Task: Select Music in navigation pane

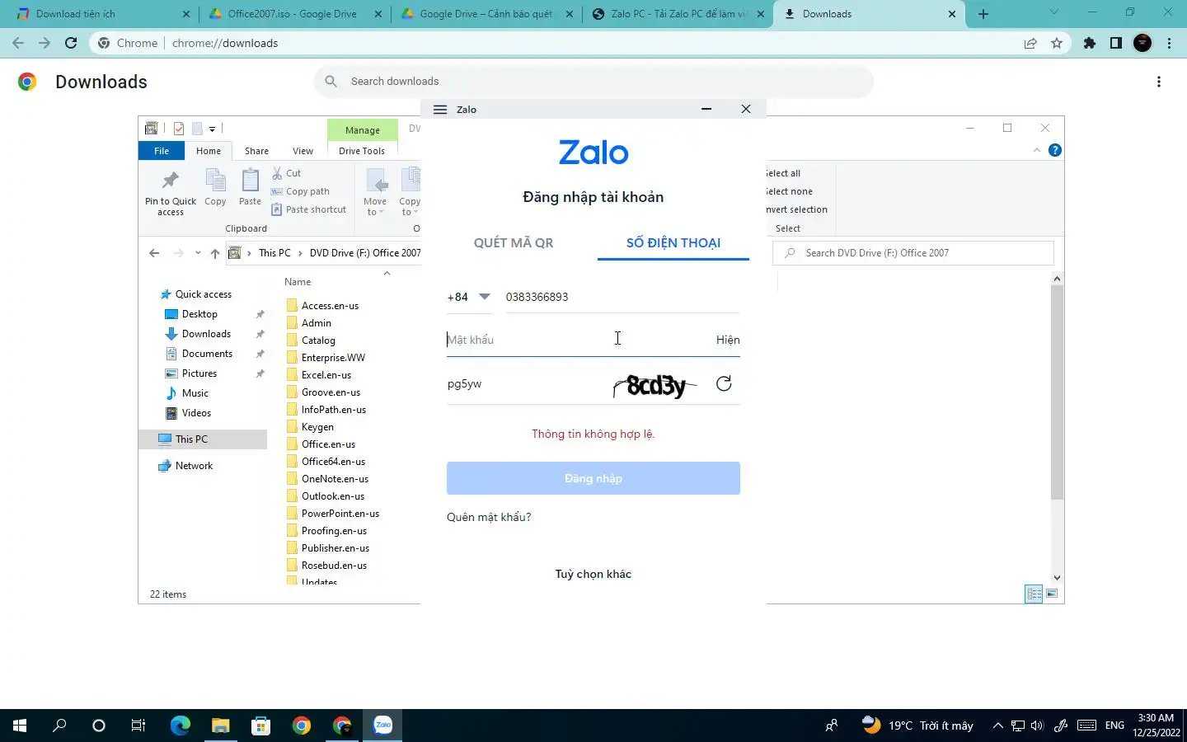Action: pyautogui.click(x=195, y=393)
